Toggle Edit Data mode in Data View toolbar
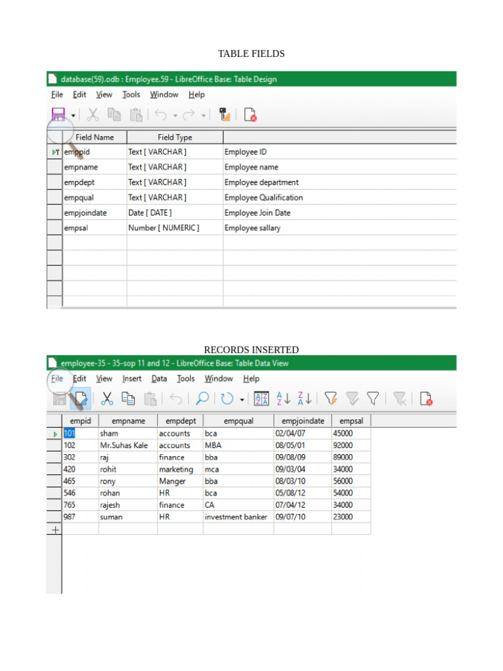The width and height of the screenshot is (503, 671). [81, 398]
